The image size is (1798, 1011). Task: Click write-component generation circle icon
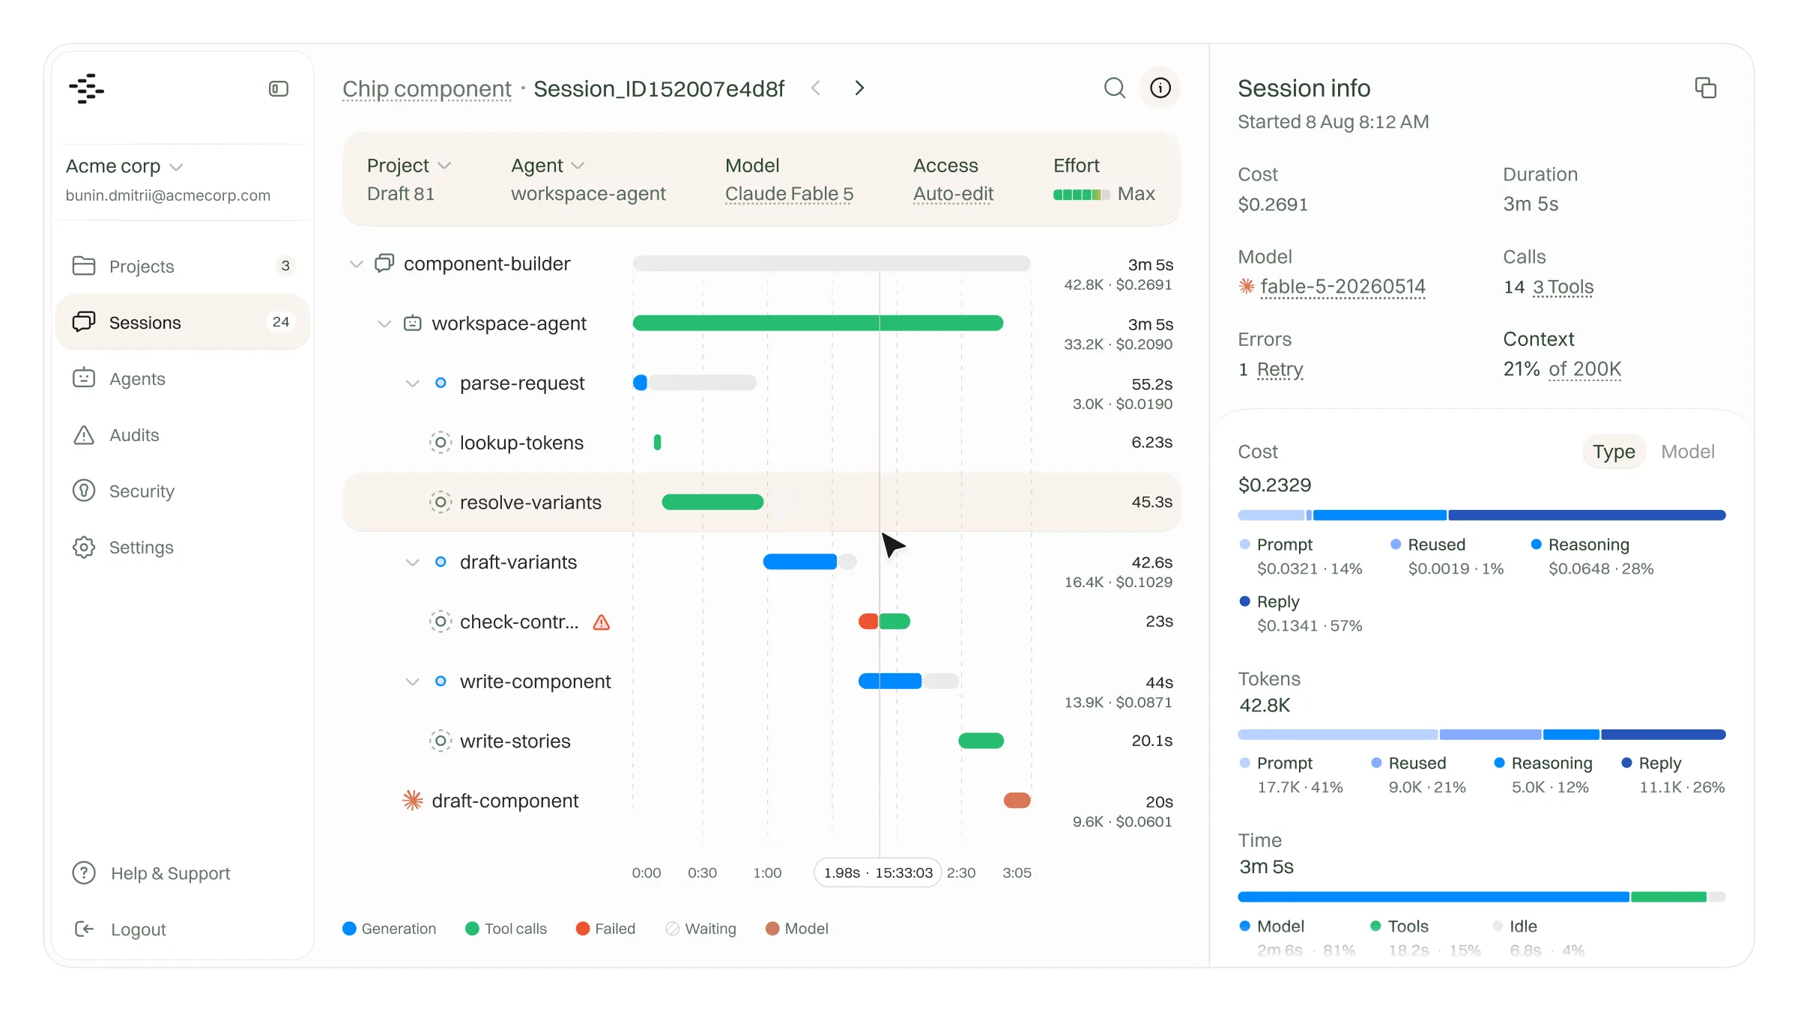(x=441, y=681)
